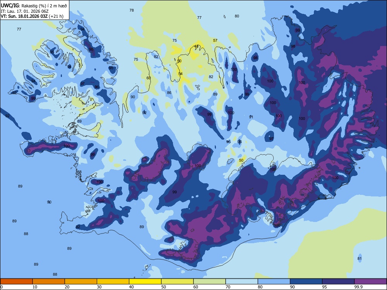This screenshot has height=290, width=387.
Task: Click the '99.9' color scale tick label
Action: coord(358,287)
